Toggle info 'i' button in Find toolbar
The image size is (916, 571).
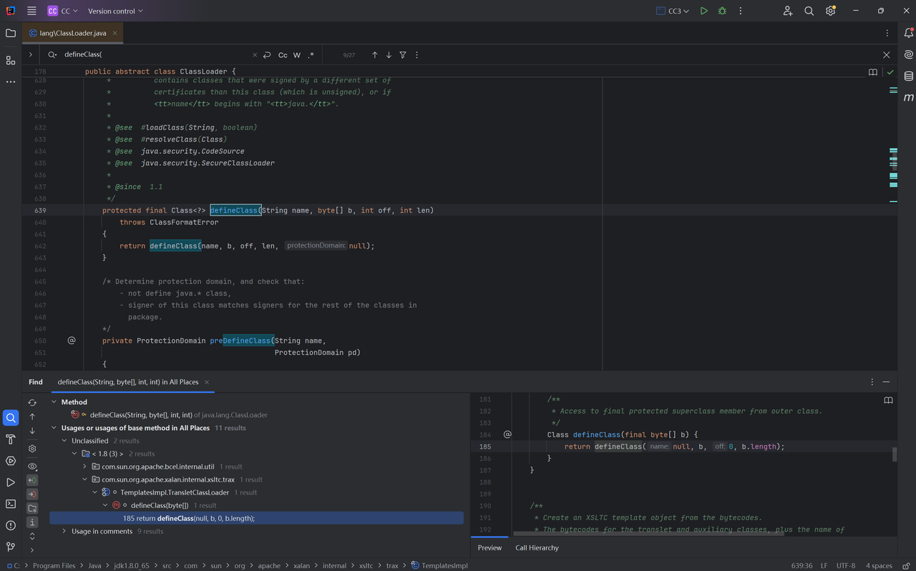(x=32, y=522)
